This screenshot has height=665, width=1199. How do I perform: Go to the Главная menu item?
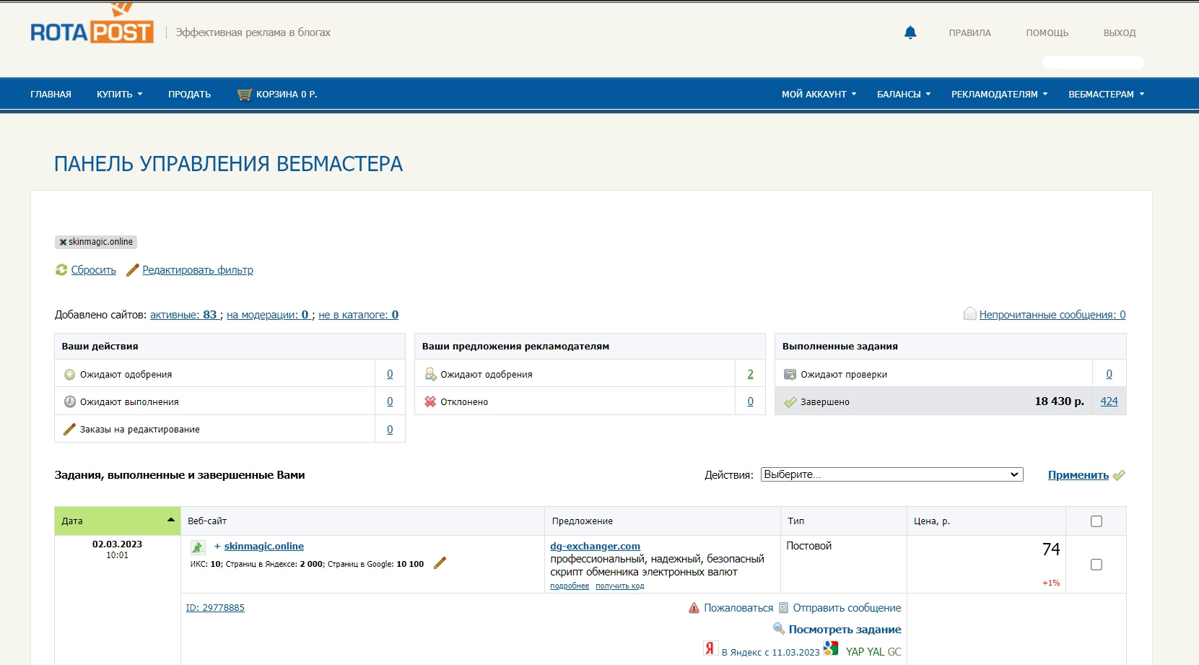[51, 95]
